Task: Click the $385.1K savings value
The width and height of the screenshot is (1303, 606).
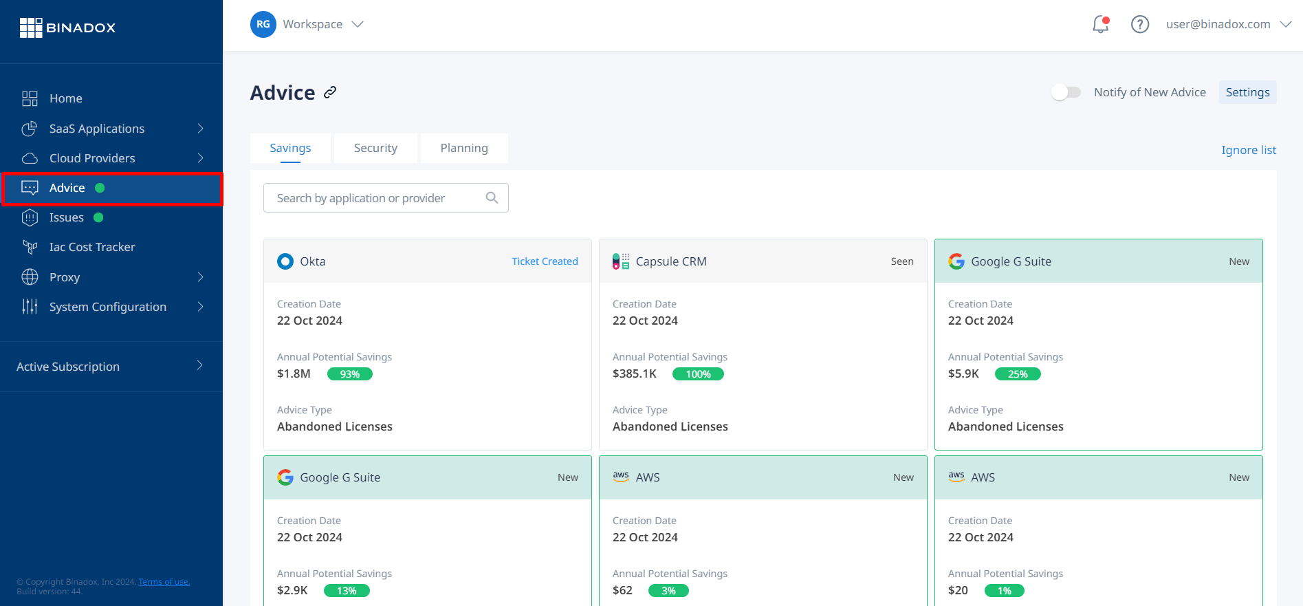Action: (635, 374)
